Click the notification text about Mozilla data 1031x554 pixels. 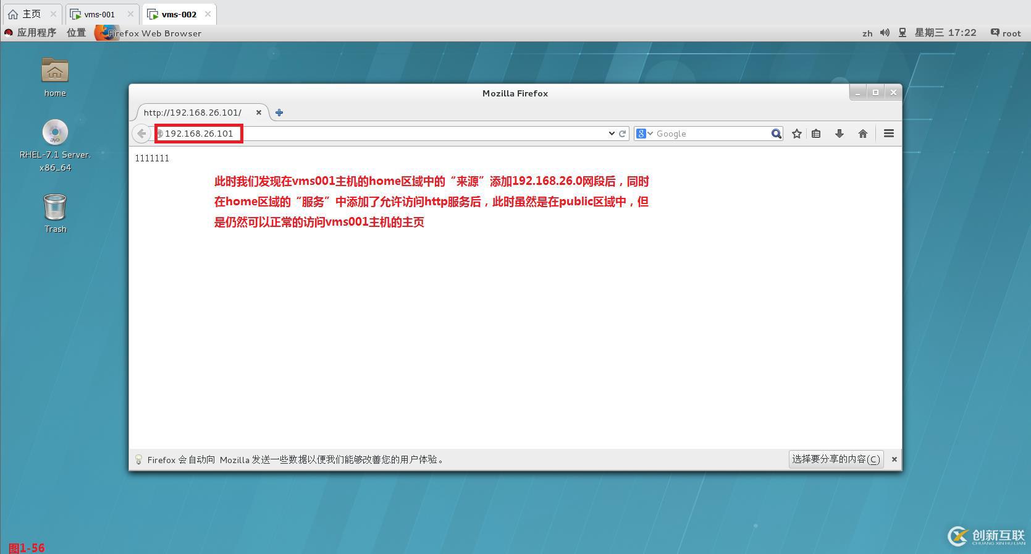pos(297,459)
